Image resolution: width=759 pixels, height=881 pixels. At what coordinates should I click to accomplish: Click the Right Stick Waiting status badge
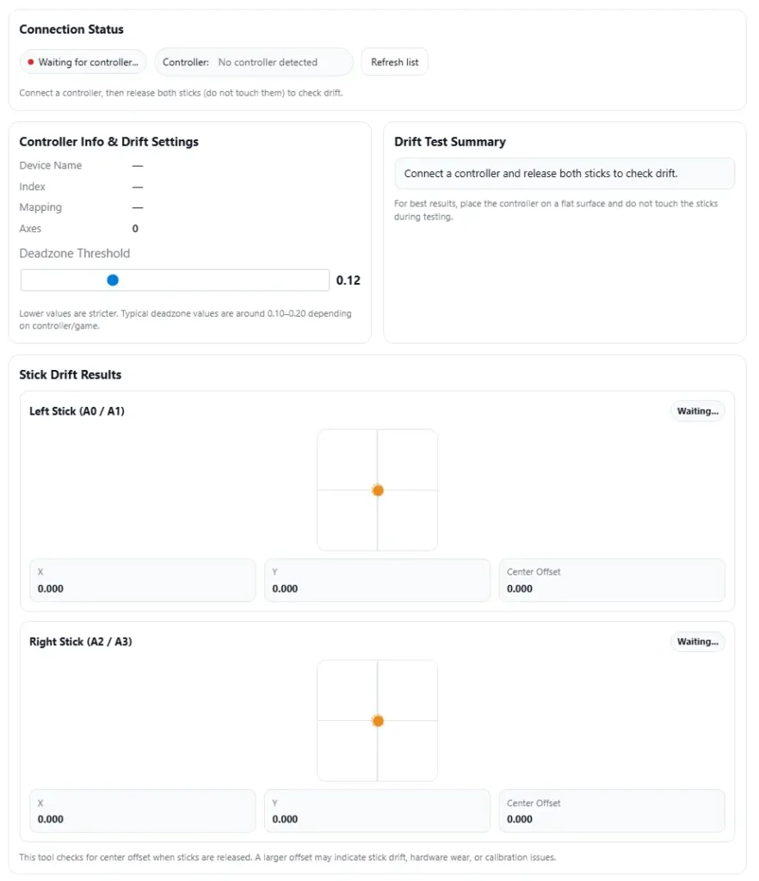click(x=697, y=642)
